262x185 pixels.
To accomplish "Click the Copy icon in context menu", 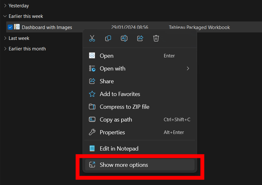I will pos(108,38).
